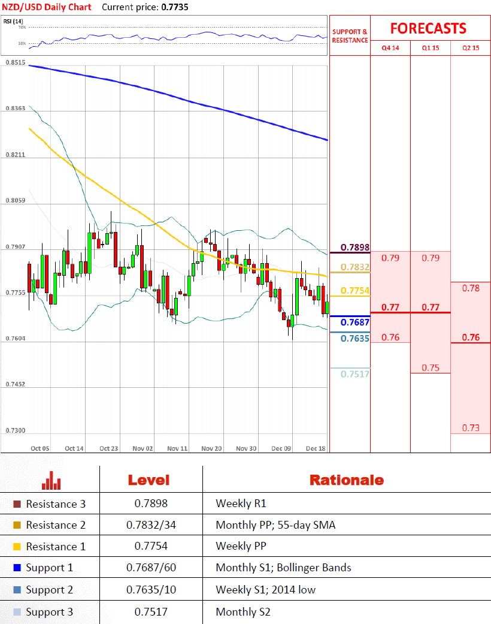Click Weekly S1; 2014 low rationale
Screen dimensions: 491x624
tap(266, 590)
